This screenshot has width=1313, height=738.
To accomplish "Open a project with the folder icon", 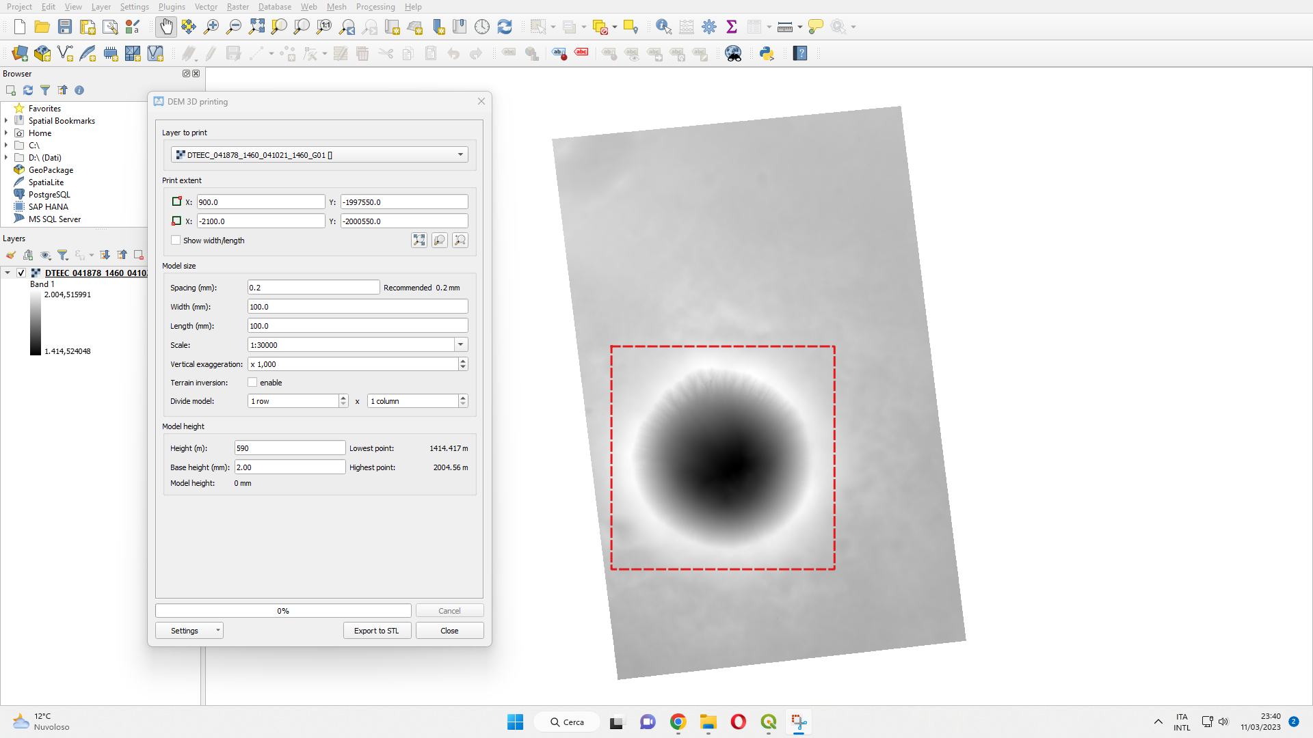I will [42, 27].
